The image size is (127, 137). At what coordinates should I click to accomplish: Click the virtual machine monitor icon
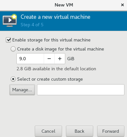pos(10,20)
